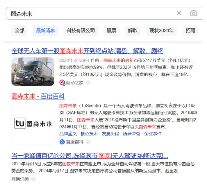Open the 网易订阅 source name
This screenshot has width=207, height=185.
coord(20,179)
